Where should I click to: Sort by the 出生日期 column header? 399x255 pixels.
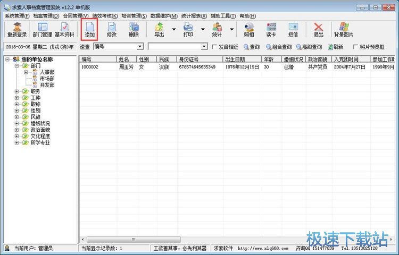(242, 59)
